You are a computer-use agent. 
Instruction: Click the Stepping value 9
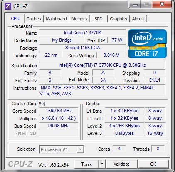(x=155, y=73)
